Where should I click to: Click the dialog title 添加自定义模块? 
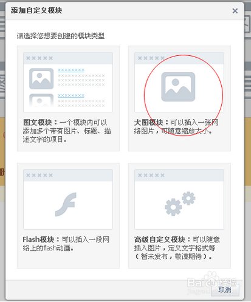click(x=36, y=10)
